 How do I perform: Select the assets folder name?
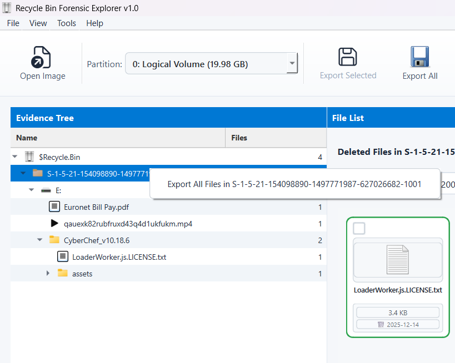click(82, 274)
